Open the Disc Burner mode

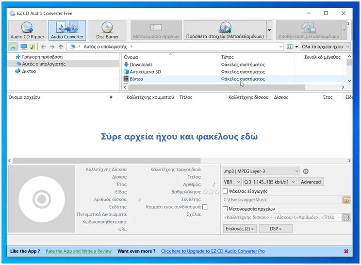(x=107, y=30)
